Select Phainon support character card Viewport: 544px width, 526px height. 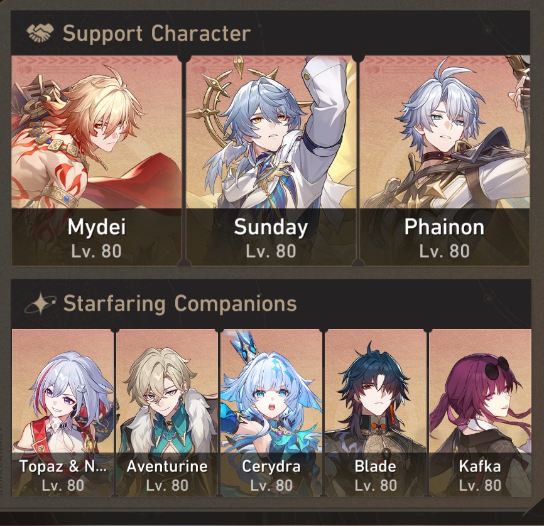pyautogui.click(x=444, y=161)
